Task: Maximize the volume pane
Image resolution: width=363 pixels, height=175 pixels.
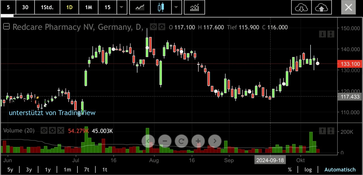Action: [331, 131]
